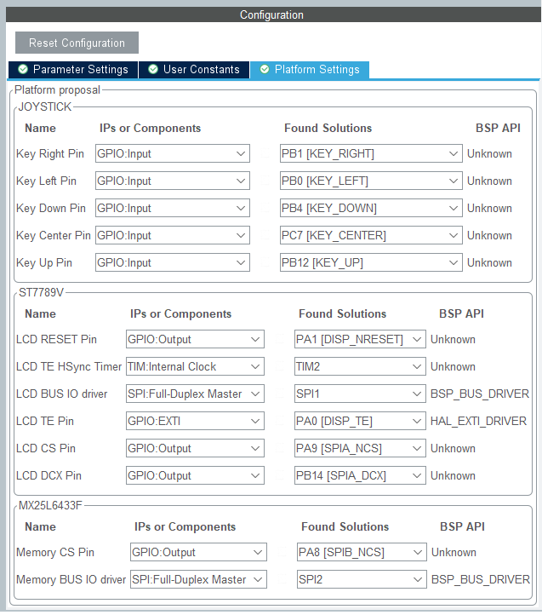Expand the PA1 [DISP_NRESET] solution dropdown
The width and height of the screenshot is (542, 615).
point(360,339)
